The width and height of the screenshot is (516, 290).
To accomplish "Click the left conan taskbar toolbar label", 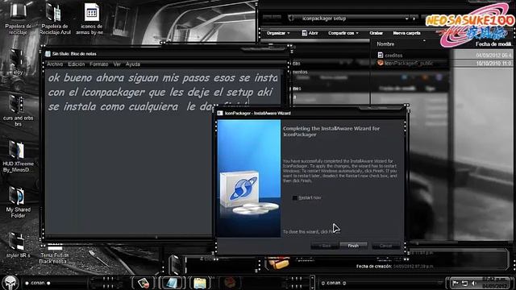I will pyautogui.click(x=38, y=283).
